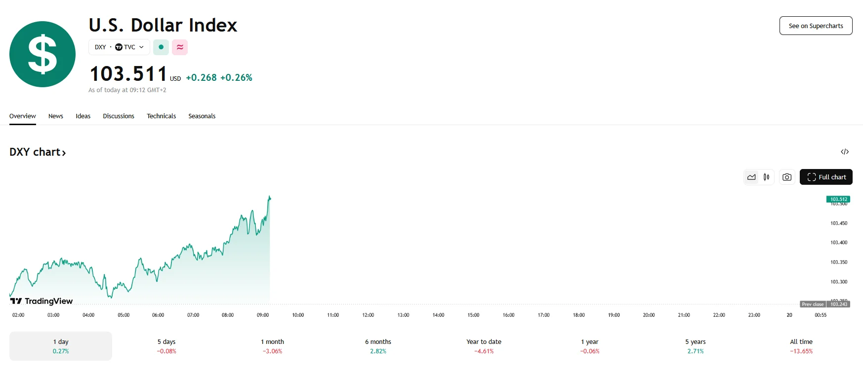Select the 1 month range

[x=272, y=346]
